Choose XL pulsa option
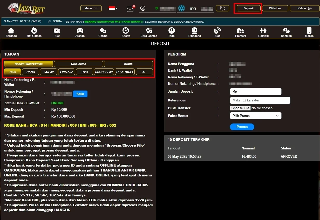The width and height of the screenshot is (320, 220). (x=144, y=72)
